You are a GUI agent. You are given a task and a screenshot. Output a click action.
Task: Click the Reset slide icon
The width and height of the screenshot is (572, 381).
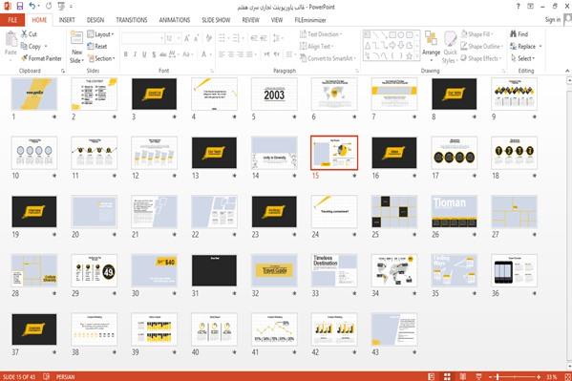91,46
